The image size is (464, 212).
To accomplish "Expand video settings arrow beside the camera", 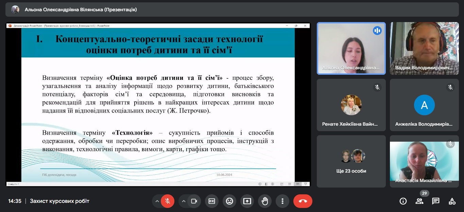I will pyautogui.click(x=184, y=201).
